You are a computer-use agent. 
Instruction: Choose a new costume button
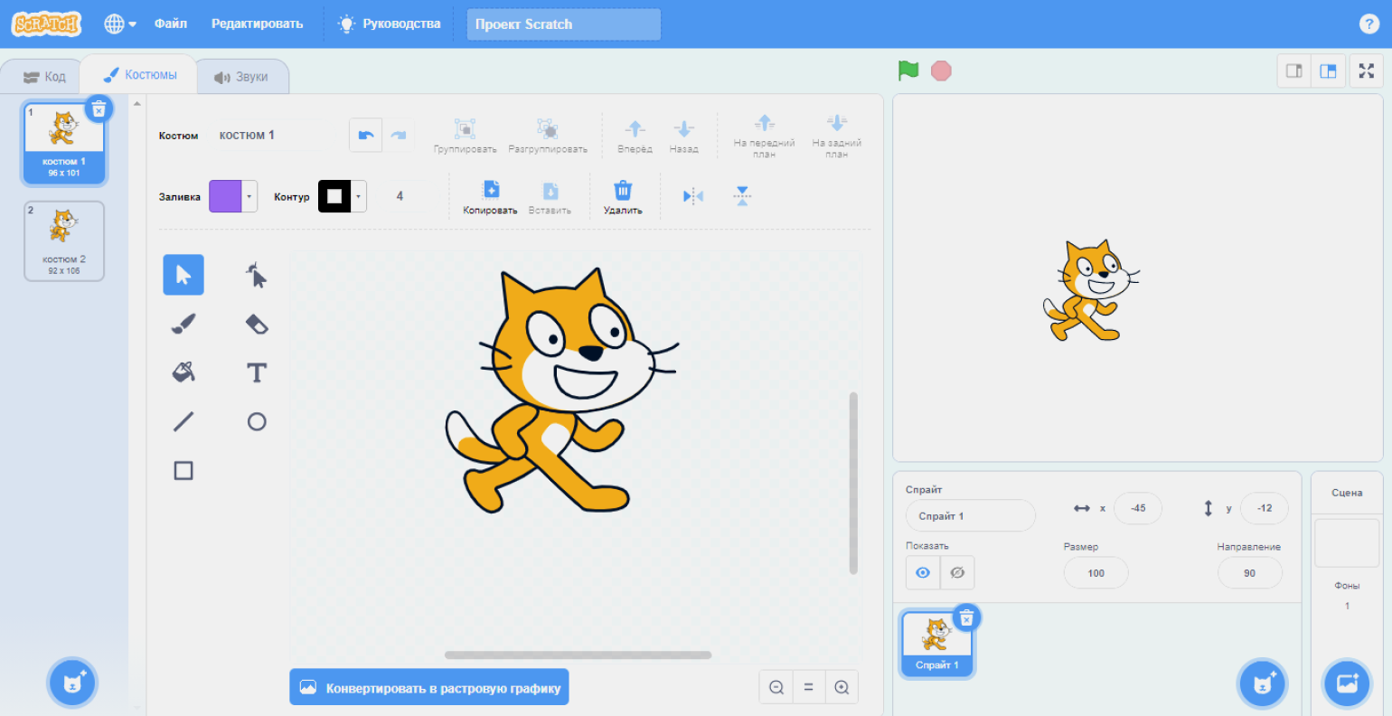tap(72, 683)
